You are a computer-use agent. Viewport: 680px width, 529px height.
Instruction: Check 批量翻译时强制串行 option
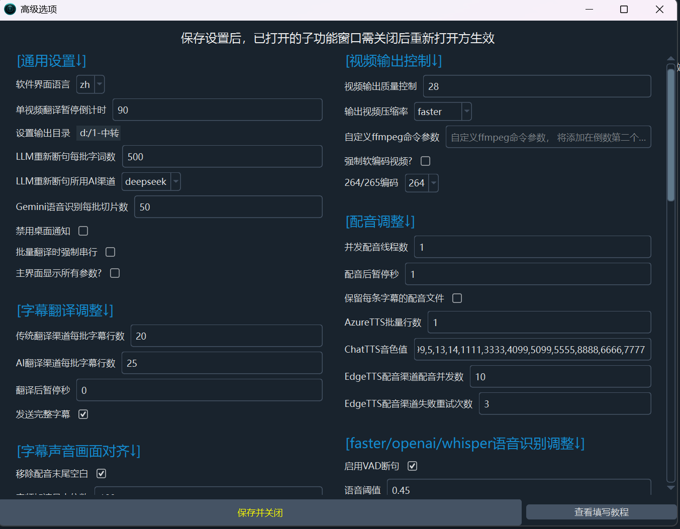click(110, 252)
